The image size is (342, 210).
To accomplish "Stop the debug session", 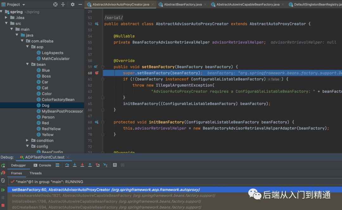I will point(3,205).
